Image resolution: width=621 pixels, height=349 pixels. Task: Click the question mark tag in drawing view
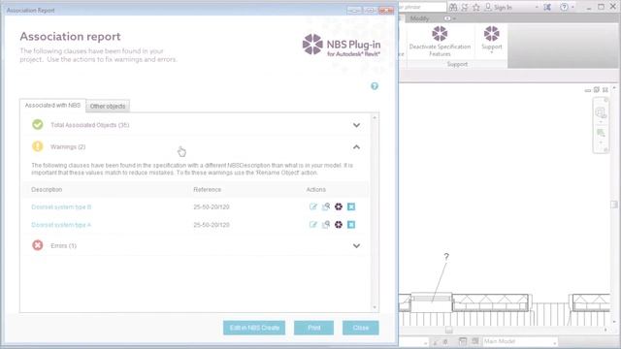(x=446, y=256)
